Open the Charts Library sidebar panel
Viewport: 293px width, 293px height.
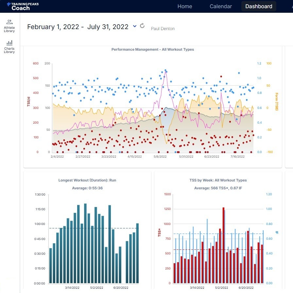9,46
